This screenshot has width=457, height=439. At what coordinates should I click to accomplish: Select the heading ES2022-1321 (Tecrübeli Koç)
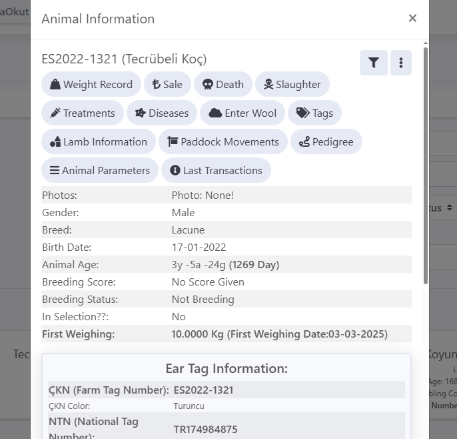click(x=124, y=59)
